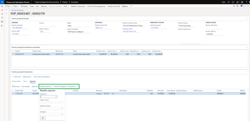Open the app launcher waffle icon
250x121 pixels.
(x=2, y=2)
